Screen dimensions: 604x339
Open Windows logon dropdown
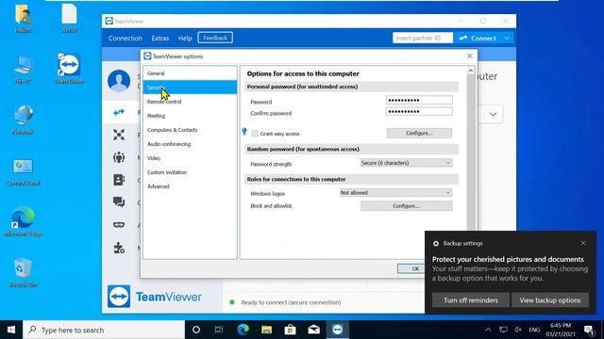[x=395, y=192]
